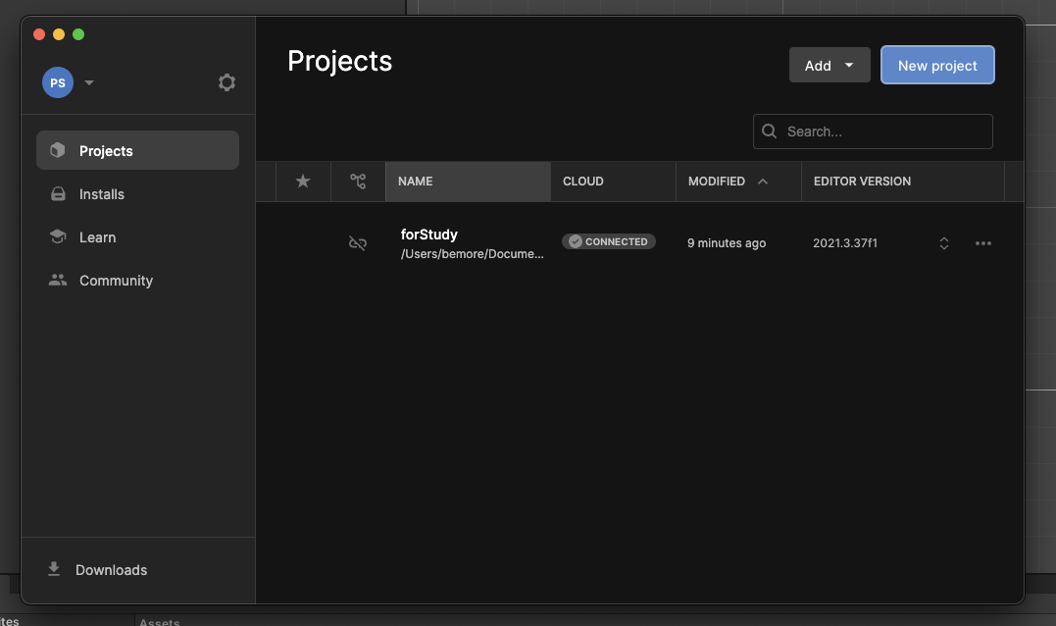Open the forStudy three-dot options menu

(x=983, y=243)
